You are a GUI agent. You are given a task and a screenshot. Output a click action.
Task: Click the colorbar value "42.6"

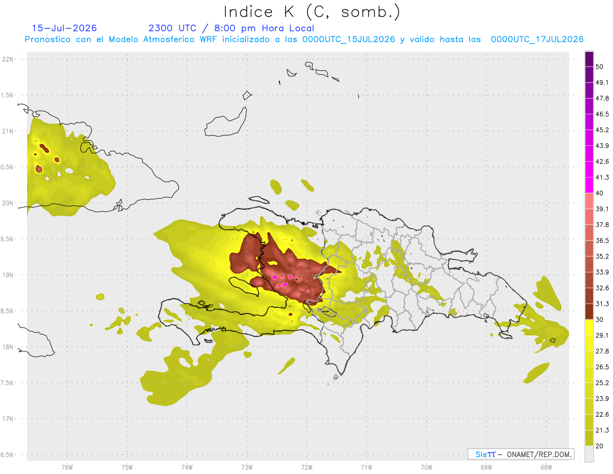(x=602, y=162)
